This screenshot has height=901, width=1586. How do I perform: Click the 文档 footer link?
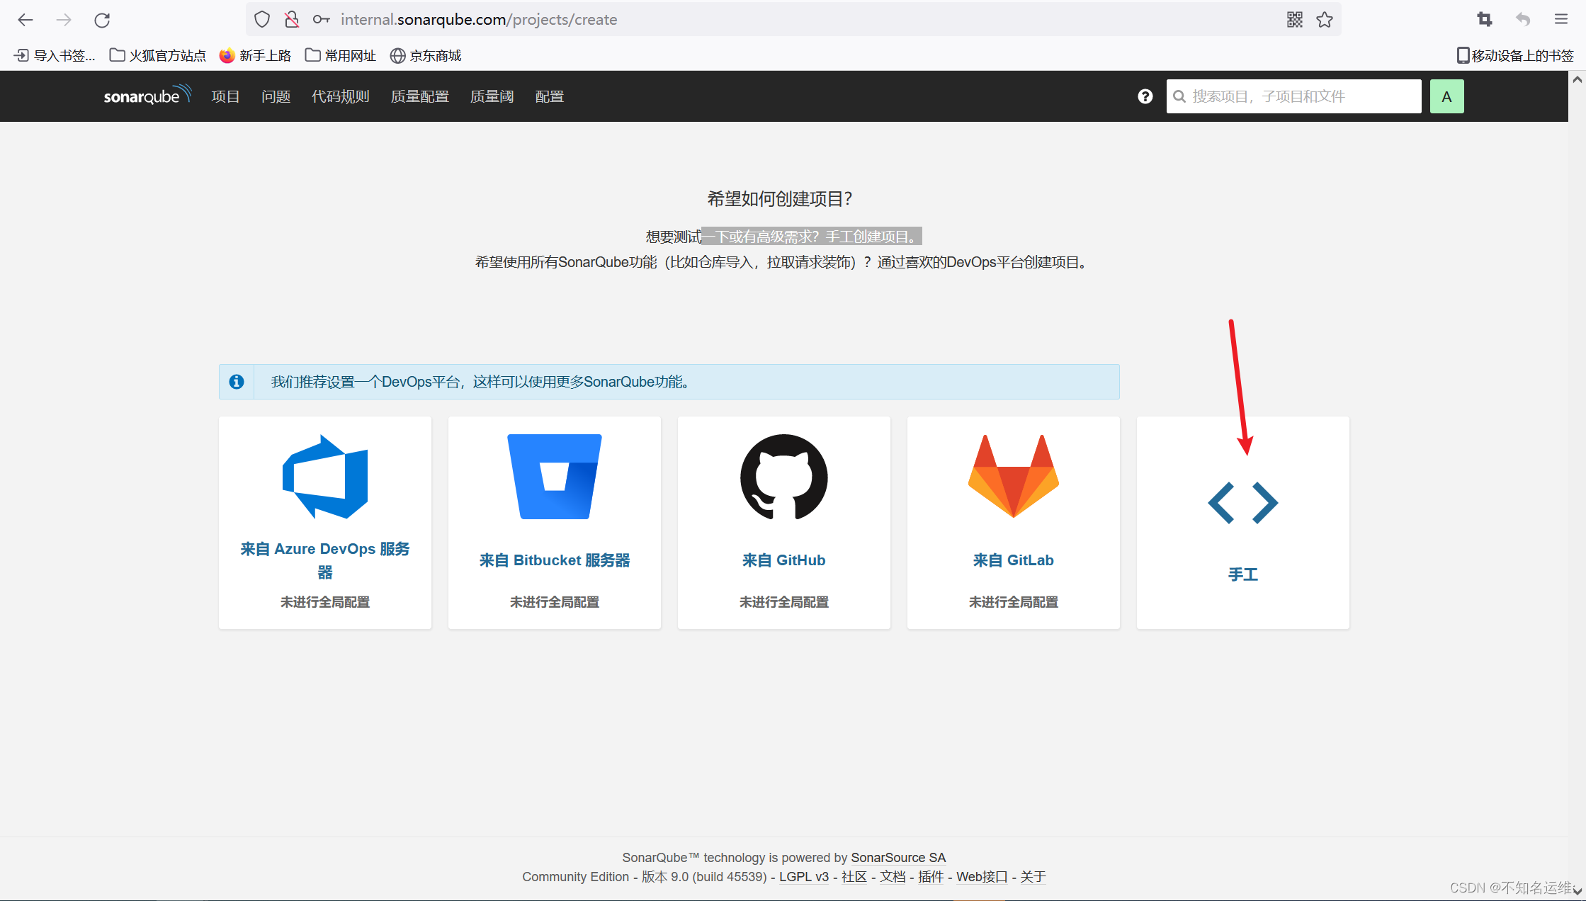pos(893,876)
